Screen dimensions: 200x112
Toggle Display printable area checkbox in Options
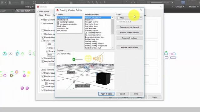[x=43, y=76]
